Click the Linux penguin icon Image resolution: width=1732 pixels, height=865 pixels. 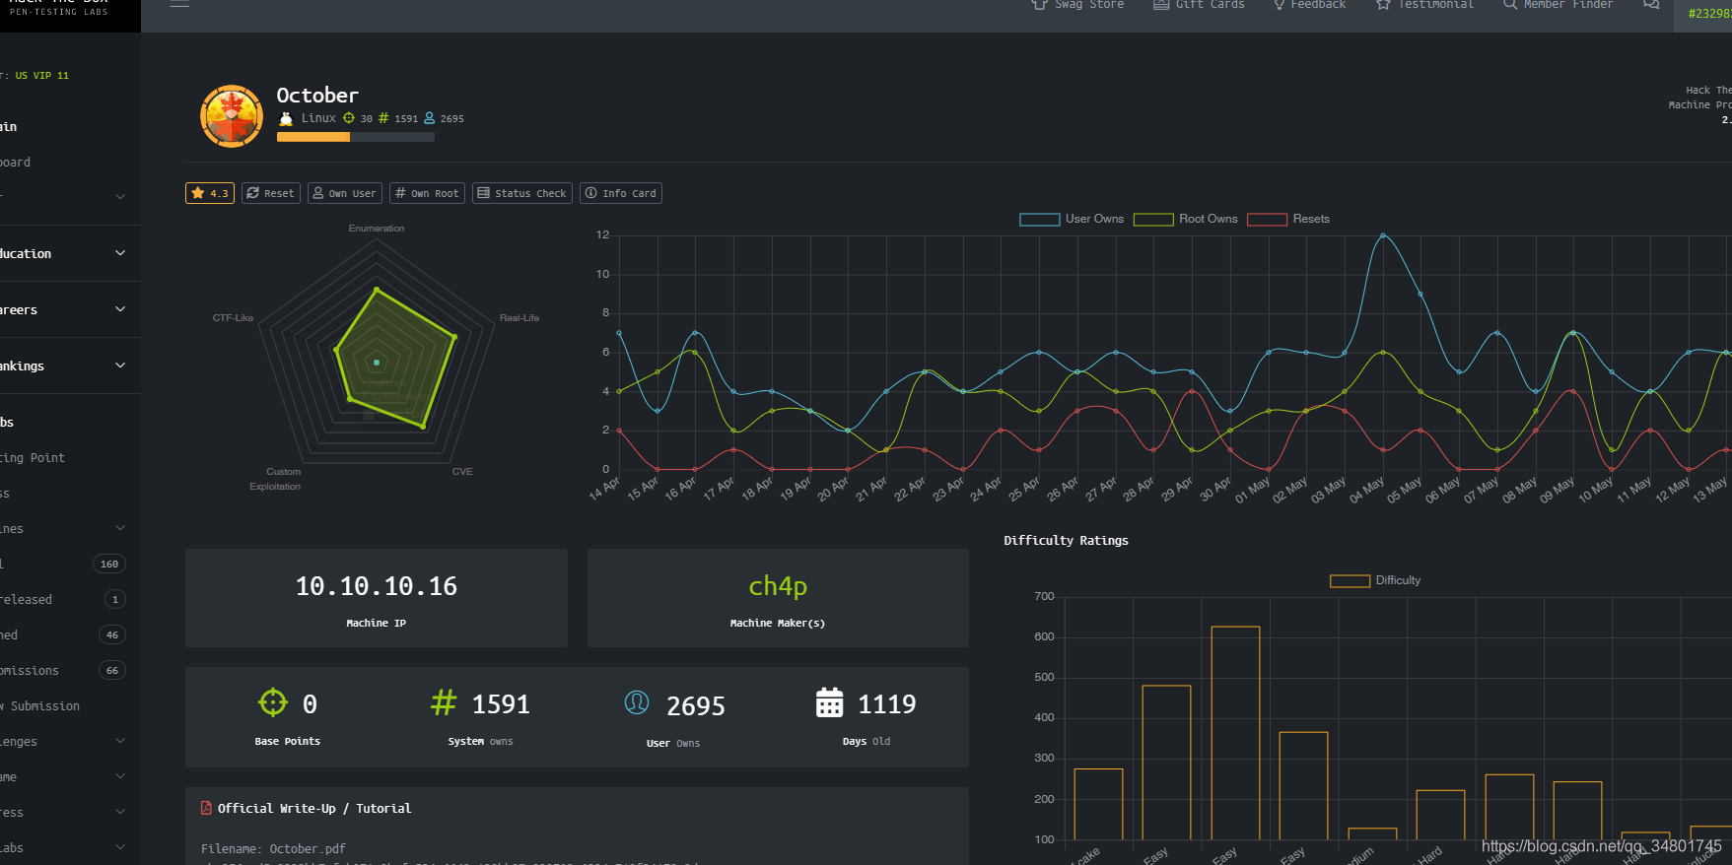pos(286,118)
